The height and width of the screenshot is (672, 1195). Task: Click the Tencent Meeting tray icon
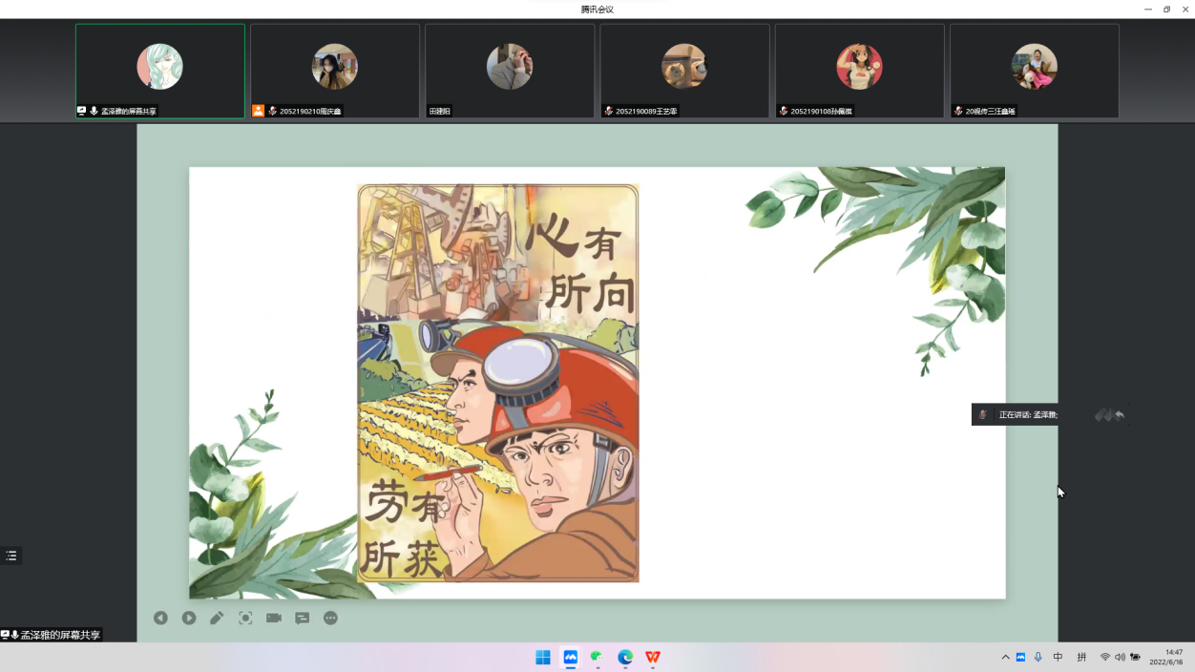1020,657
